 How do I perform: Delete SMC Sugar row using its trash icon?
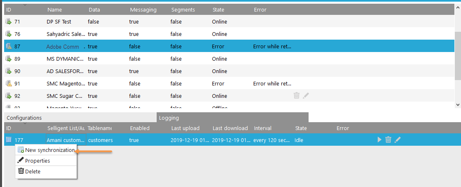pos(296,95)
